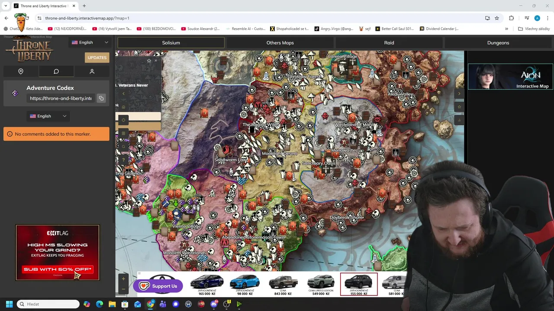Open the comments tab icon
This screenshot has width=554, height=311.
56,71
